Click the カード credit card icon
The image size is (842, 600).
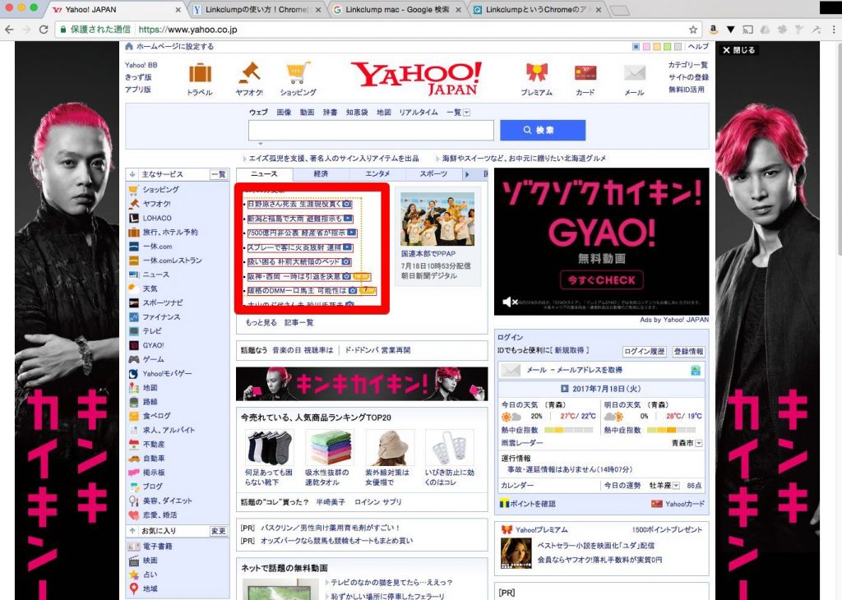click(x=585, y=73)
